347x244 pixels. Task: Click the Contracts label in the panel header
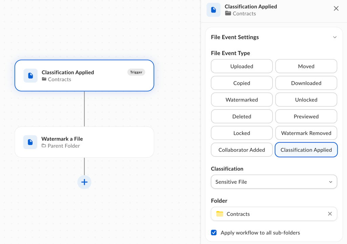point(244,14)
